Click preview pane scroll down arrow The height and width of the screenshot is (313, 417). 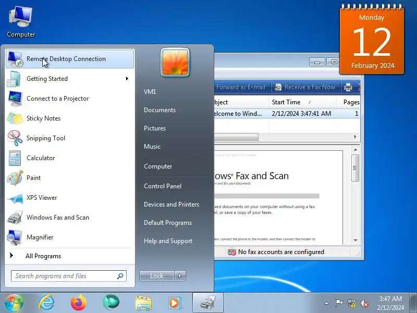coord(355,240)
